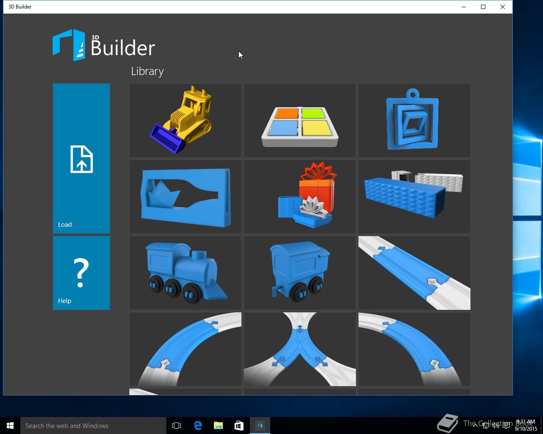Open the Windows Start menu
Image resolution: width=543 pixels, height=434 pixels.
pos(10,426)
